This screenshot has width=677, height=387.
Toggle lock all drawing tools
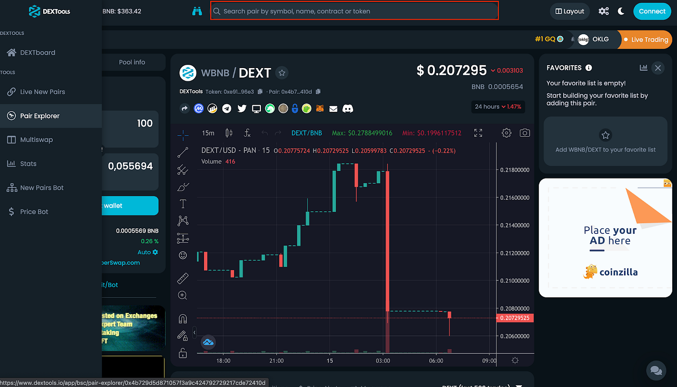click(x=183, y=353)
